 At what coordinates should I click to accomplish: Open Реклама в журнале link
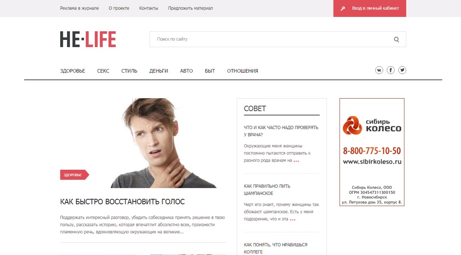tap(79, 8)
